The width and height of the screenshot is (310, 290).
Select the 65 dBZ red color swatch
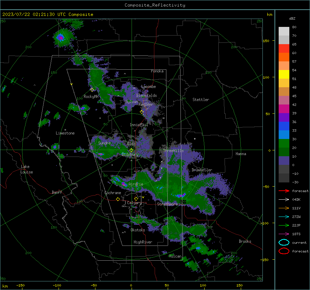click(x=284, y=48)
